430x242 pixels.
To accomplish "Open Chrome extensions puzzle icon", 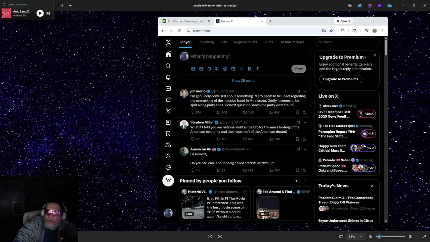I will click(343, 31).
